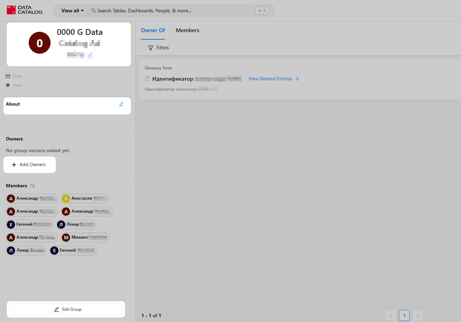Viewport: 461px width, 322px height.
Task: Click the glossary term document icon
Action: pos(147,79)
